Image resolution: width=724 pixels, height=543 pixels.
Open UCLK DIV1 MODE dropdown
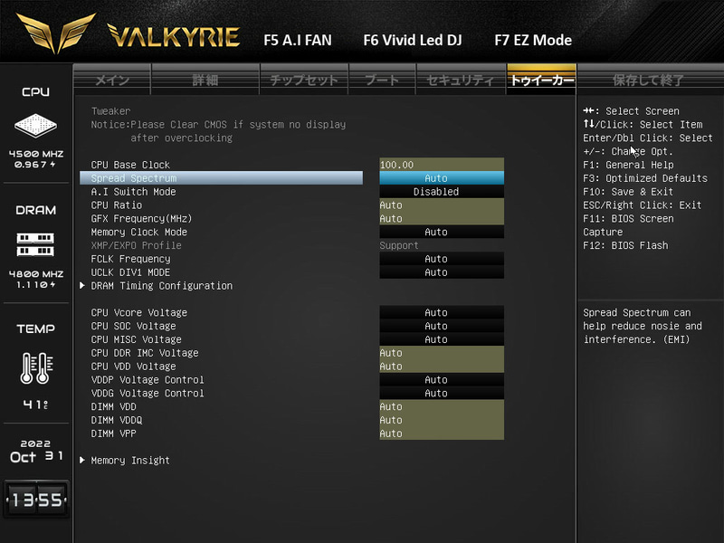pos(442,272)
